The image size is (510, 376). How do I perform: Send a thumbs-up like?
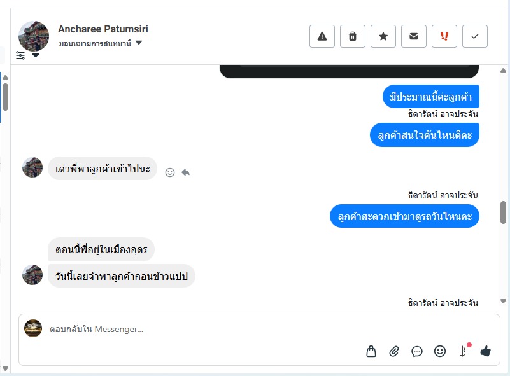tap(486, 351)
